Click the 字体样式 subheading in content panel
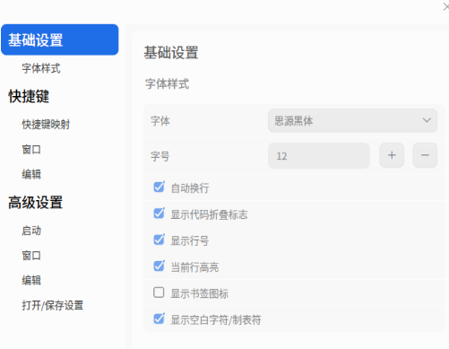 pos(167,84)
